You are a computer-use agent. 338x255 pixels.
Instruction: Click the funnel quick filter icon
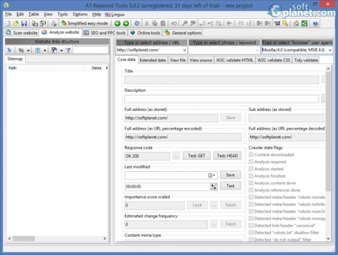coord(68,50)
